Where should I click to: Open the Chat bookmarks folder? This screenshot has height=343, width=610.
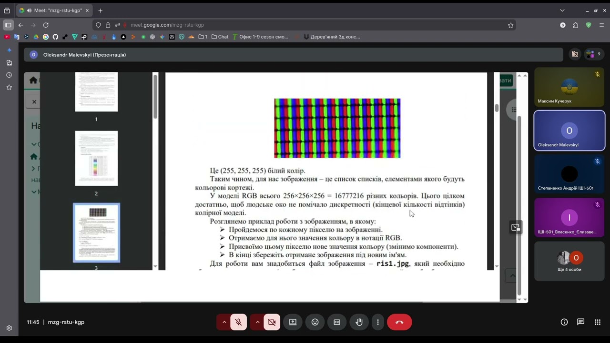(220, 37)
